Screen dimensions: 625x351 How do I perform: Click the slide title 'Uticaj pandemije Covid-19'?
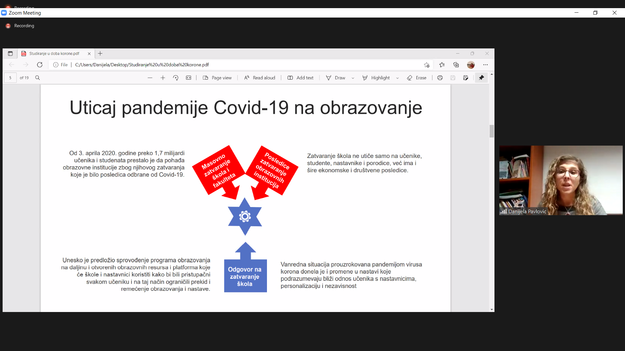pos(246,108)
